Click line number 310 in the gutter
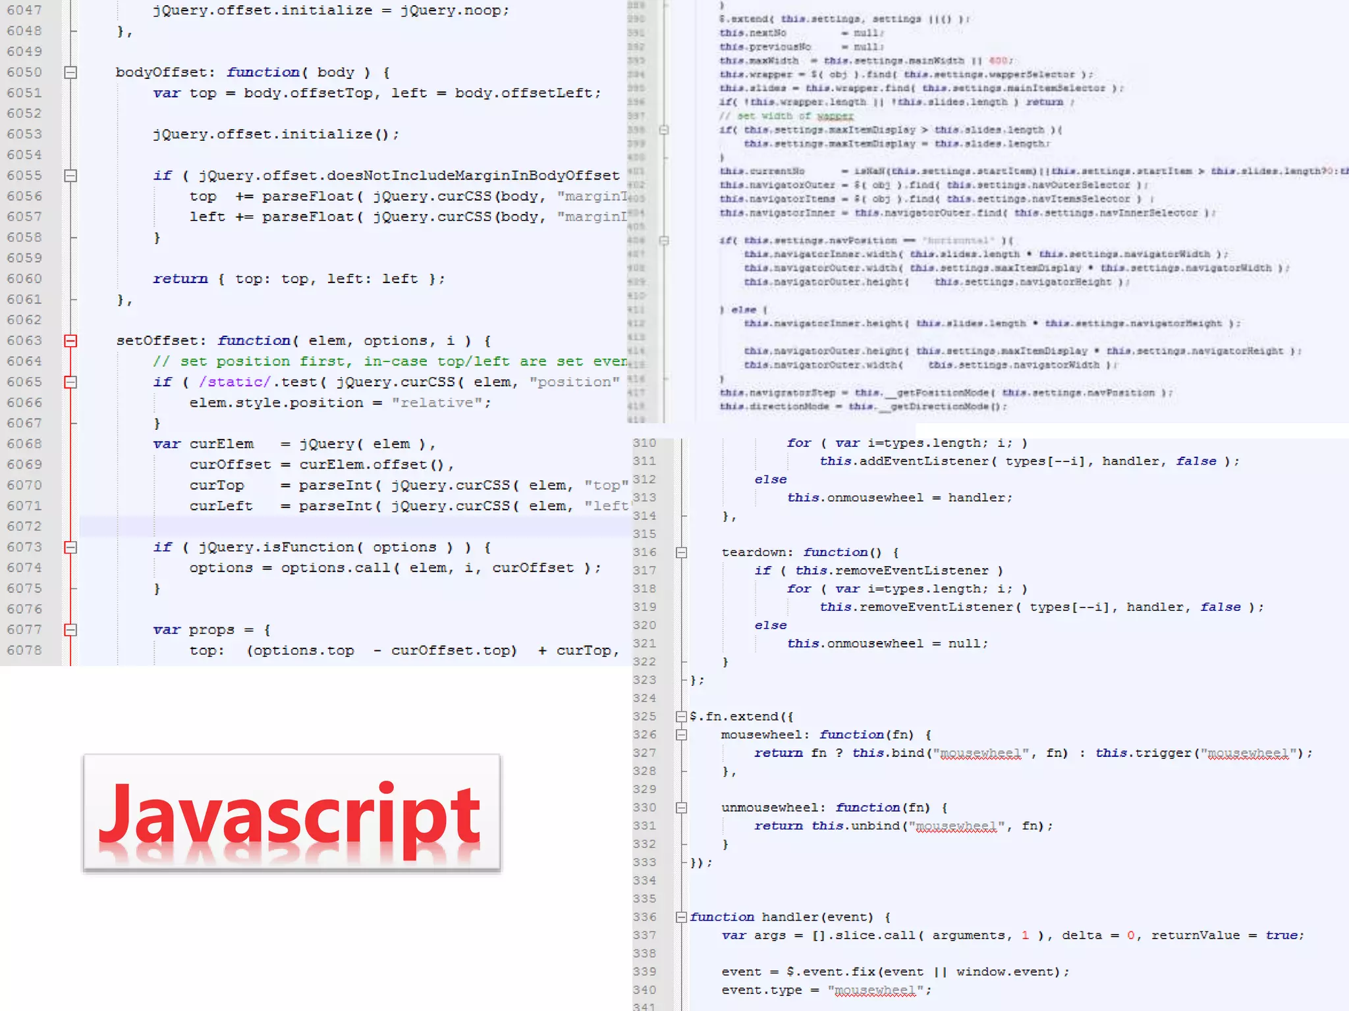This screenshot has width=1349, height=1011. [645, 444]
